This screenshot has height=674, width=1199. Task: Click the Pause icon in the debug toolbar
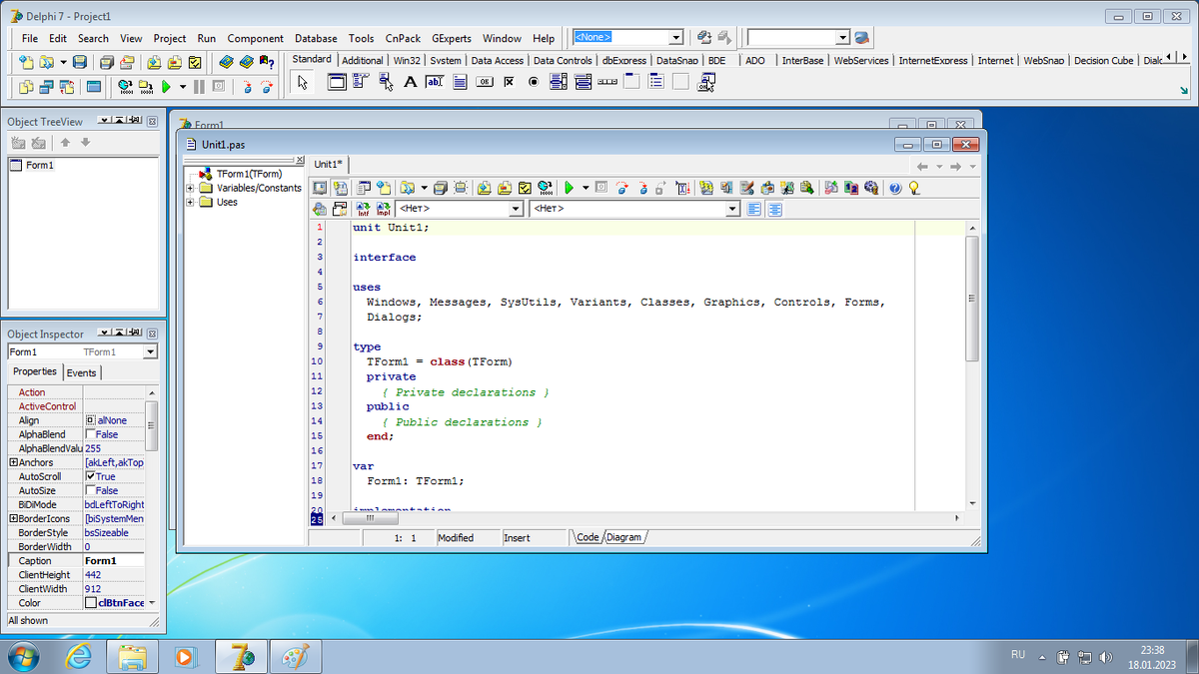(x=198, y=87)
